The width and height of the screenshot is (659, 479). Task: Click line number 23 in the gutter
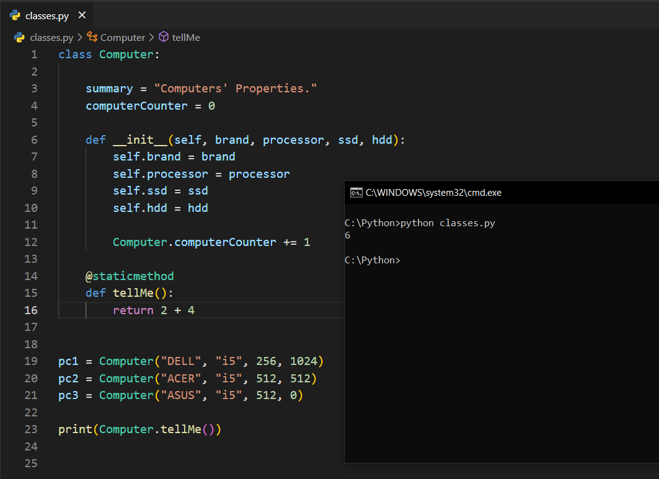click(31, 429)
